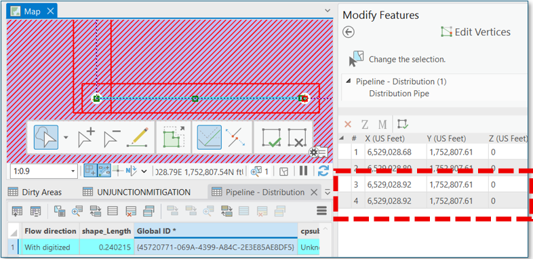Choose the remove from selection arrow tool

pyautogui.click(x=111, y=138)
